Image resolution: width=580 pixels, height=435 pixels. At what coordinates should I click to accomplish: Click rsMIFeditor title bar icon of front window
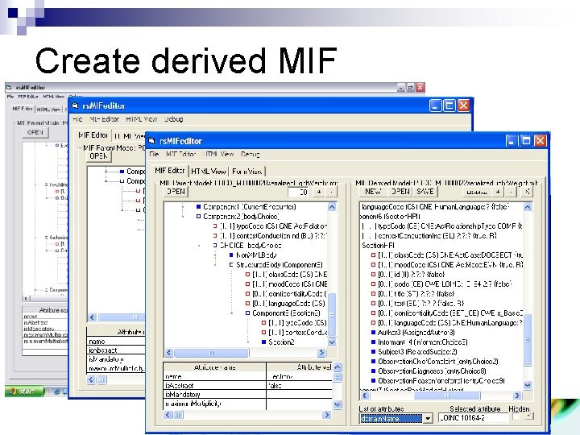(x=151, y=141)
